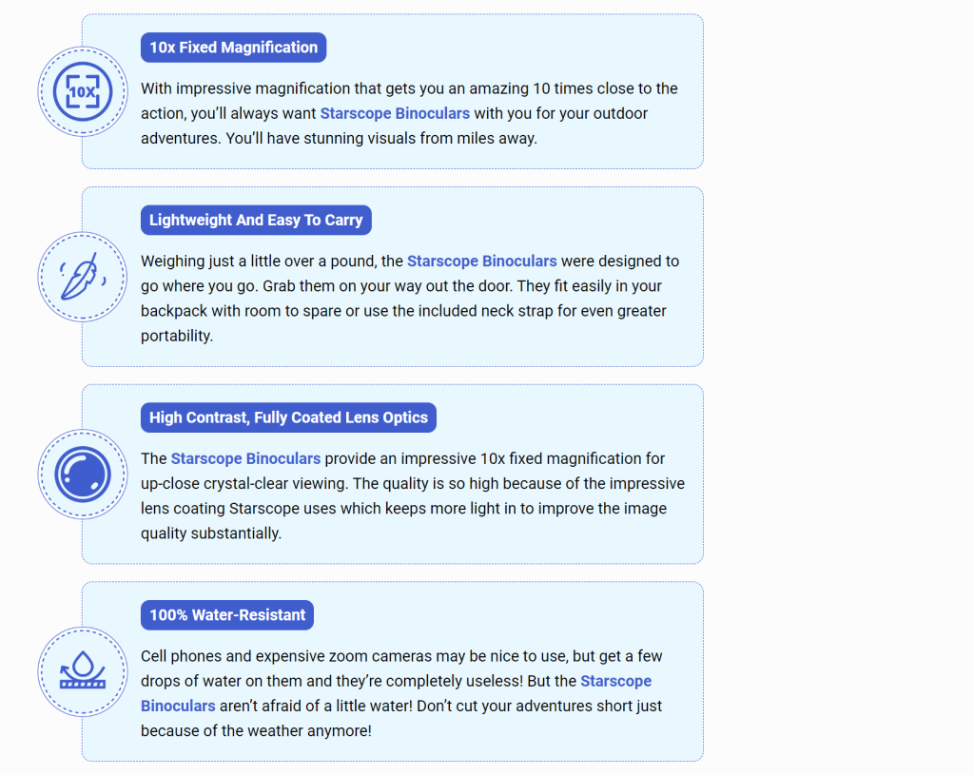974x775 pixels.
Task: Click the lens optics circle icon
Action: pos(83,475)
